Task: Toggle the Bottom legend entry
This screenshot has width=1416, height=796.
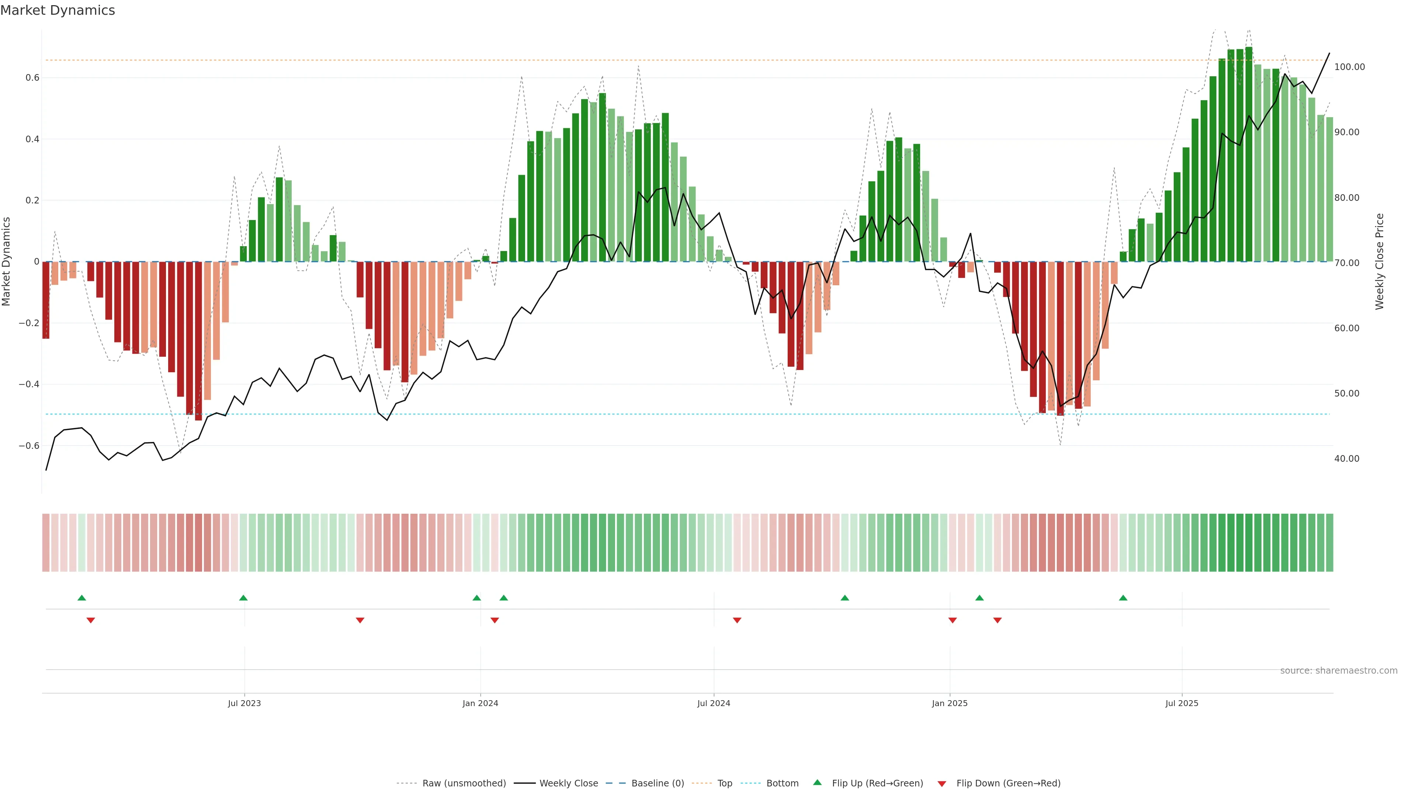Action: coord(782,783)
